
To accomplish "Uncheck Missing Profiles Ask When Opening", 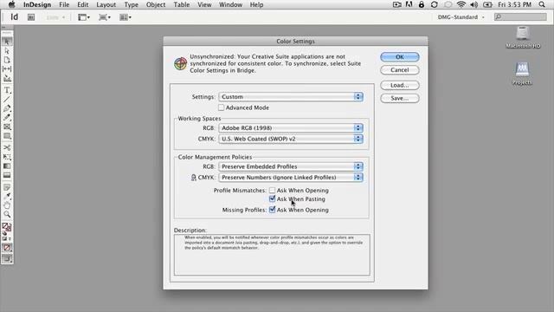I will coord(272,210).
